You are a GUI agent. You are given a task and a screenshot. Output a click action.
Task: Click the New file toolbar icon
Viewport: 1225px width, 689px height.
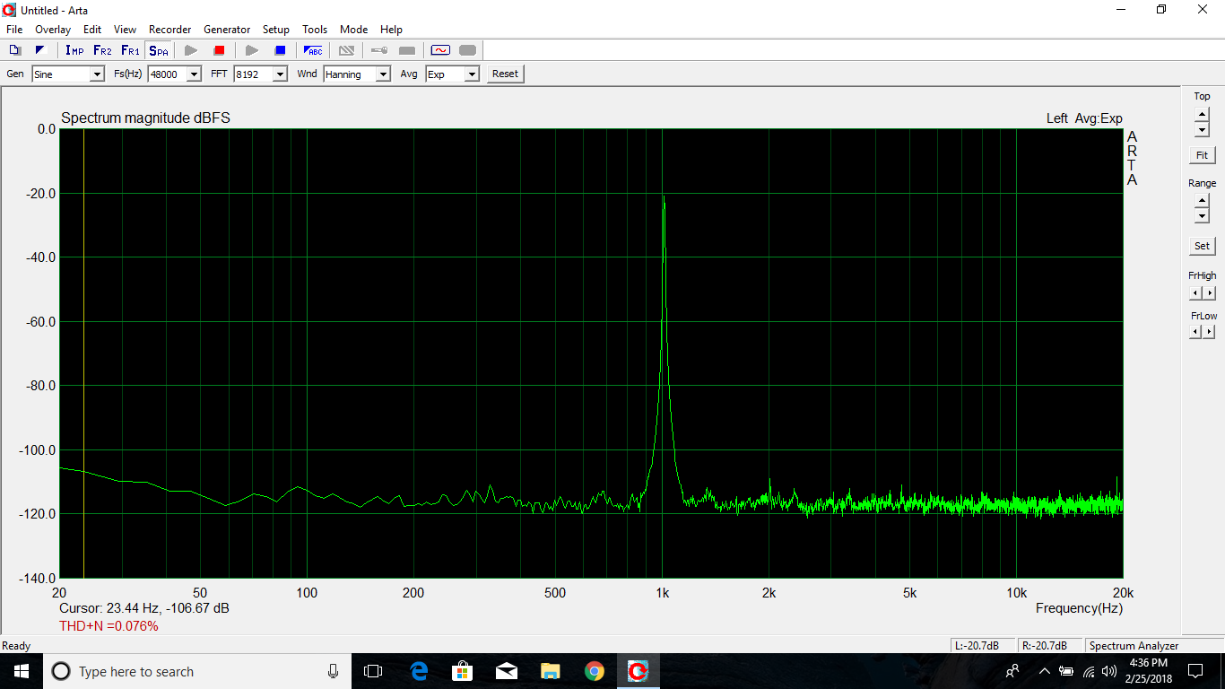(x=15, y=50)
